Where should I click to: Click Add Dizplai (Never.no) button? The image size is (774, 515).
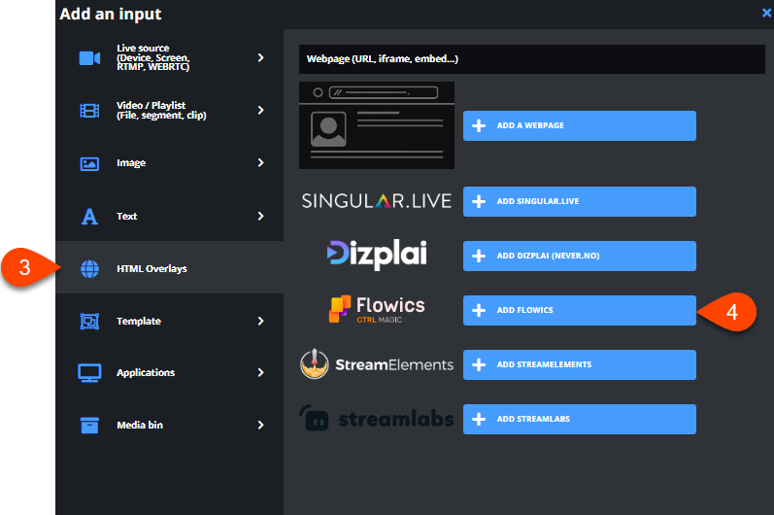(x=580, y=256)
